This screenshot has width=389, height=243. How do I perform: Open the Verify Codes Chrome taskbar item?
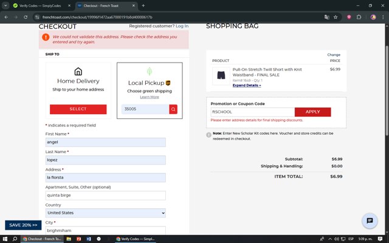135,239
